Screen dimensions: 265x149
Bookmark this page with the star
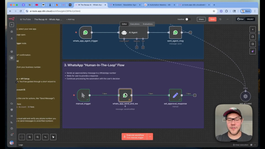pyautogui.click(x=214, y=11)
